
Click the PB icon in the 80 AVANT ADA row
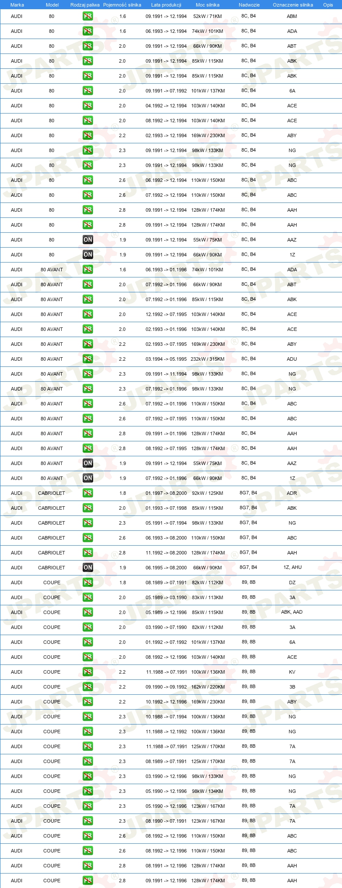point(88,270)
